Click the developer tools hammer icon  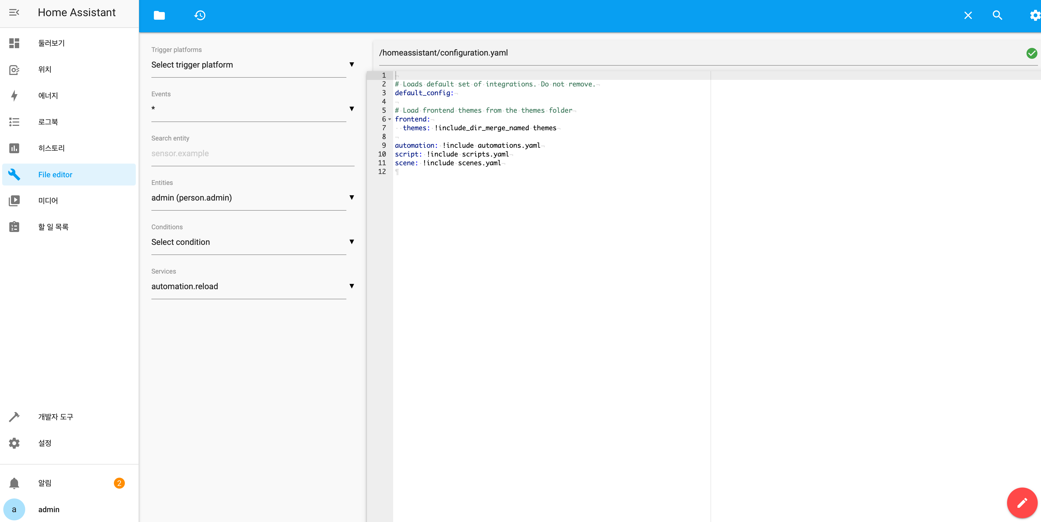(14, 417)
